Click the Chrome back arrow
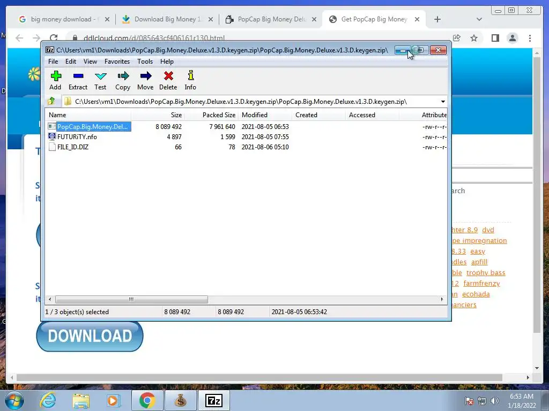 click(x=20, y=38)
